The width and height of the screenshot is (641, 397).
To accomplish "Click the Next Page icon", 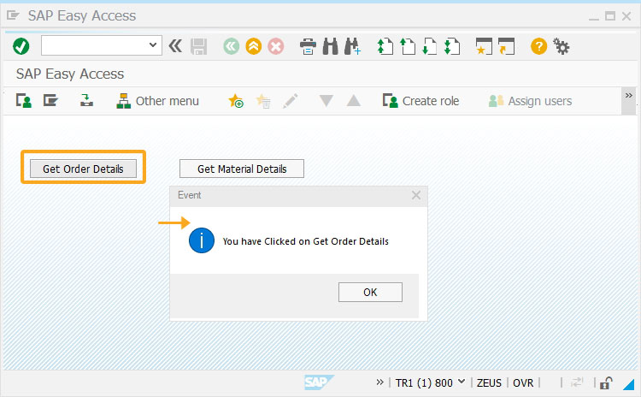I will tap(429, 46).
